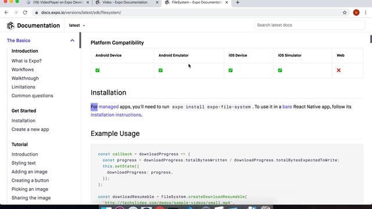Open Create a new app page

[x=30, y=129]
